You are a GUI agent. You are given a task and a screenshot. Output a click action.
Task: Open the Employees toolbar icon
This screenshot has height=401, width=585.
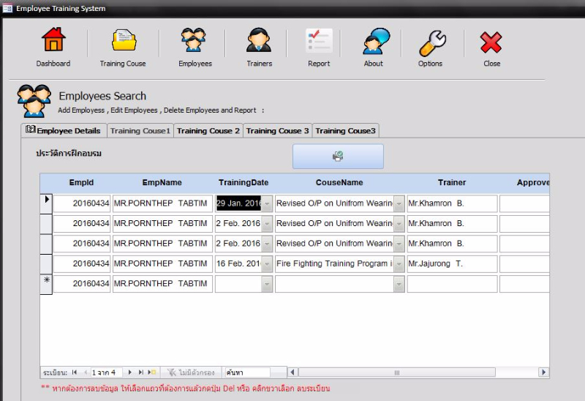coord(195,41)
